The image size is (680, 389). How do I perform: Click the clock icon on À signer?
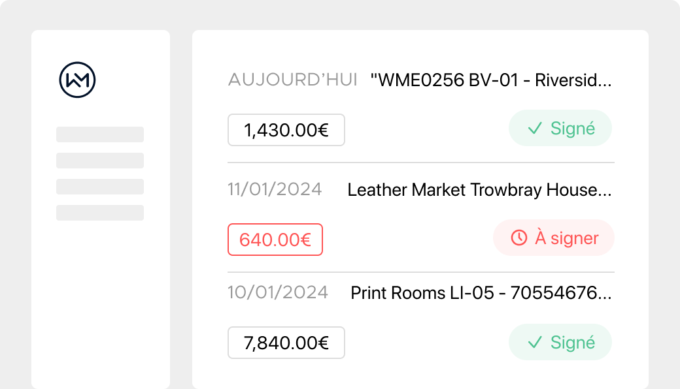coord(518,238)
